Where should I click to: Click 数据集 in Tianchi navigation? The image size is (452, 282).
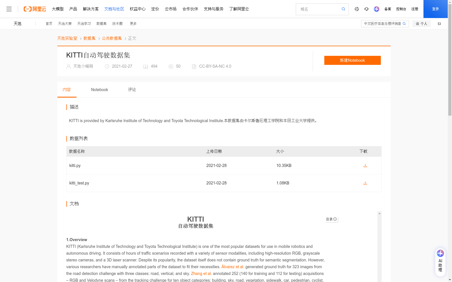click(101, 24)
